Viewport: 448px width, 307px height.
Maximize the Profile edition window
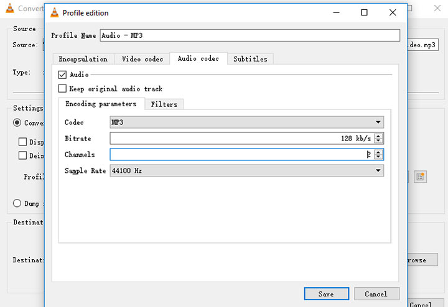tap(364, 12)
